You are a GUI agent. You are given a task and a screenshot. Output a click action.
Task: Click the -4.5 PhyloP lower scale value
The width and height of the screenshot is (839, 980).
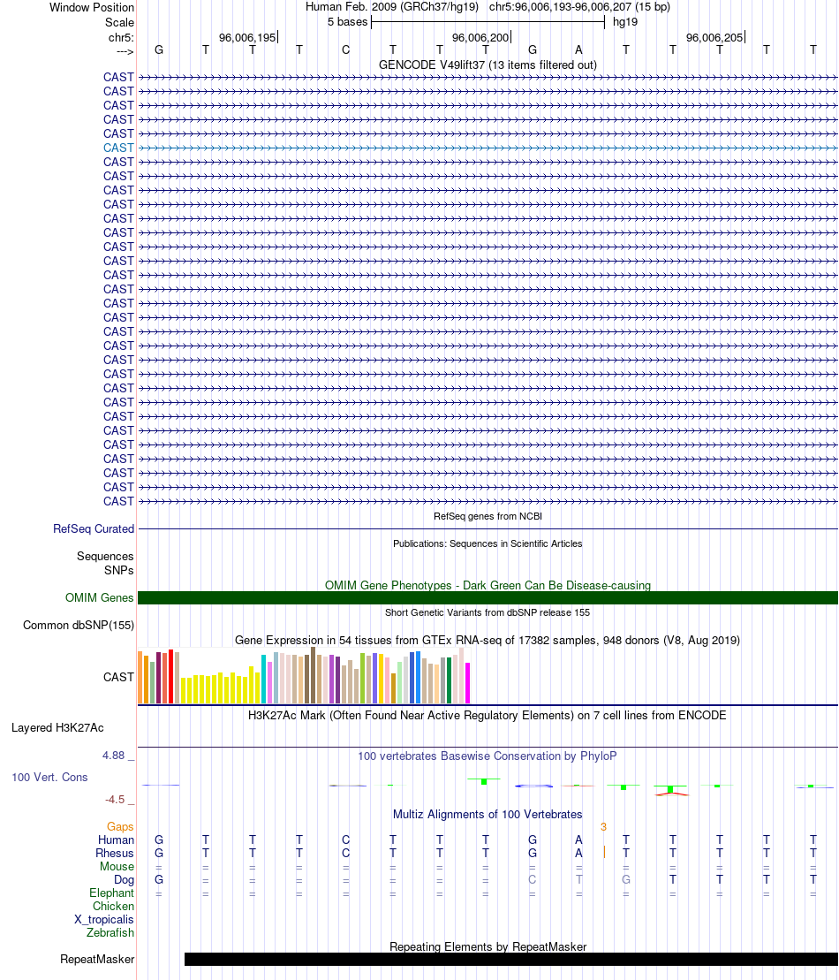(x=115, y=800)
